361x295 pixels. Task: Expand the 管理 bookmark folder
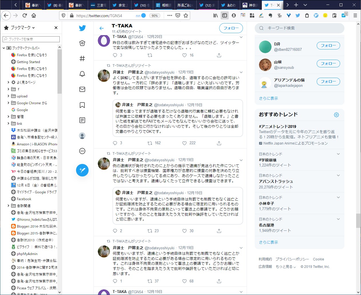pos(8,117)
